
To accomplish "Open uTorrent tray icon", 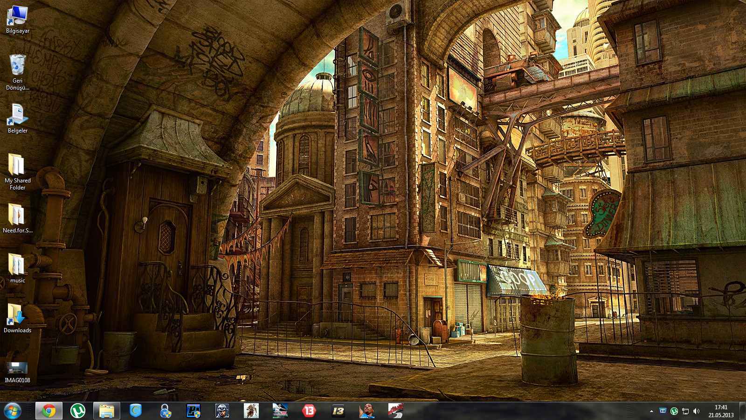I will [674, 411].
